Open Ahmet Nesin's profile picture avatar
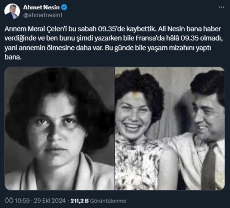 pos(12,11)
